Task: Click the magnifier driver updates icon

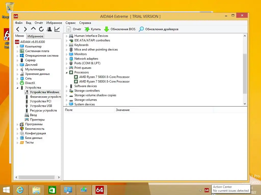Action: [141, 29]
